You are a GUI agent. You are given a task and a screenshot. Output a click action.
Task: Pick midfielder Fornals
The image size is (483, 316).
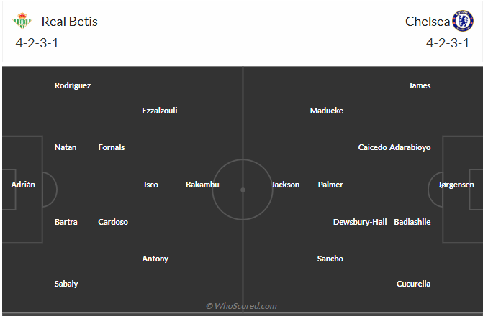pos(112,147)
